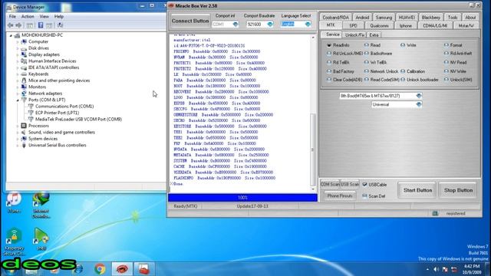Click log pane vertical scrollbar thumb
491x276 pixels.
click(x=312, y=149)
